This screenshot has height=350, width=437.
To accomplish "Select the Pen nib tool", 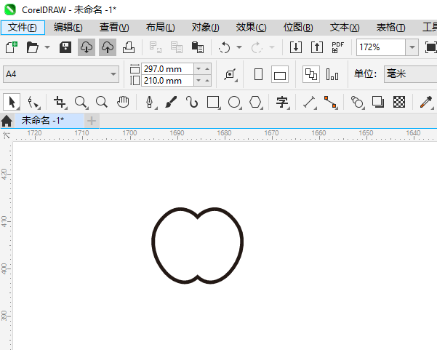I will coord(151,103).
